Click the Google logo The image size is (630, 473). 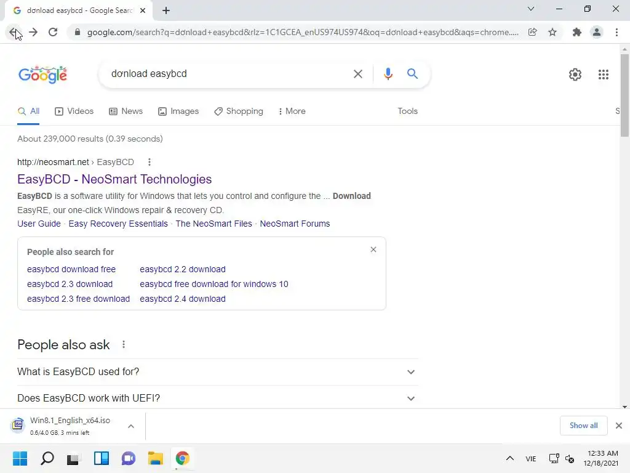[42, 75]
